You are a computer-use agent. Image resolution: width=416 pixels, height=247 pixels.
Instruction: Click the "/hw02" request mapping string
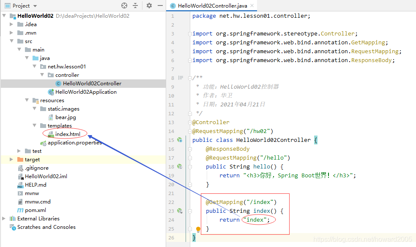258,131
